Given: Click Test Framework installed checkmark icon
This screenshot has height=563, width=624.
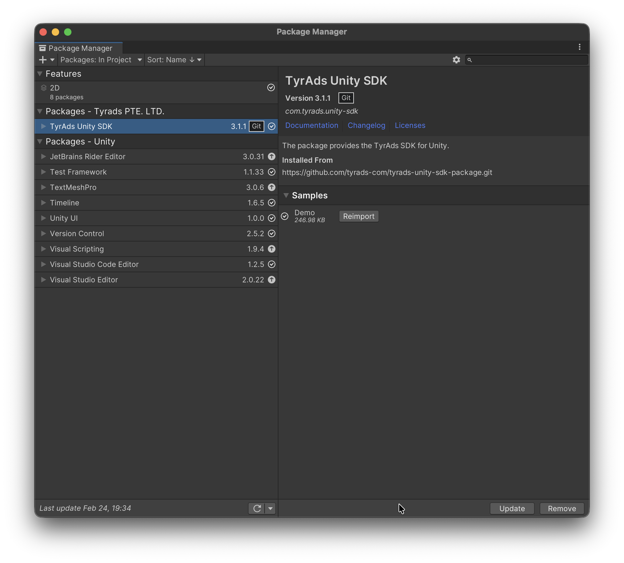Looking at the screenshot, I should pos(272,172).
